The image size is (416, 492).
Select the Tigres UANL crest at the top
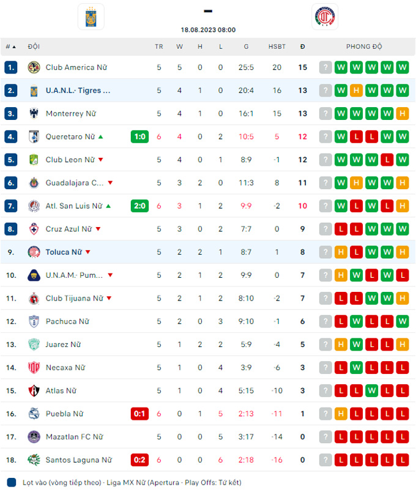point(91,17)
